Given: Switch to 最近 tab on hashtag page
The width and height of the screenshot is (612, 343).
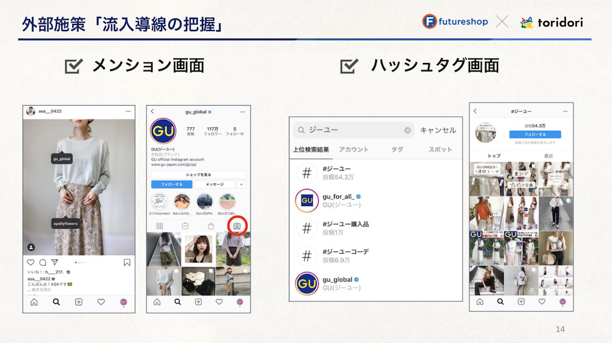Looking at the screenshot, I should point(549,156).
